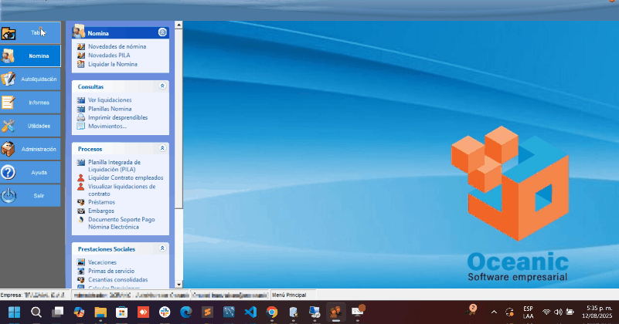Collapse the Prestaciones Sociales section
Image resolution: width=619 pixels, height=324 pixels.
point(162,248)
